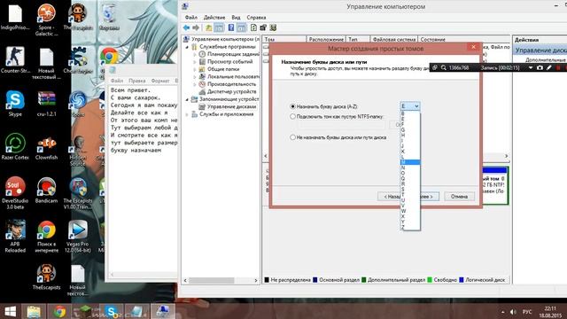This screenshot has width=567, height=319.
Task: Open the 'Действие' menu
Action: point(214,18)
